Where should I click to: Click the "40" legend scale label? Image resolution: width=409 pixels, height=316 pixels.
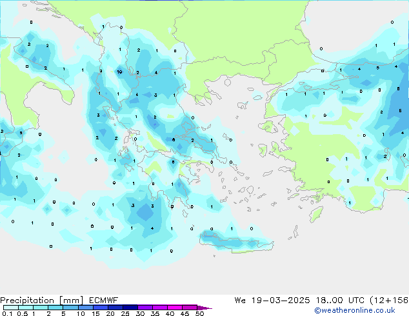[x=170, y=313]
